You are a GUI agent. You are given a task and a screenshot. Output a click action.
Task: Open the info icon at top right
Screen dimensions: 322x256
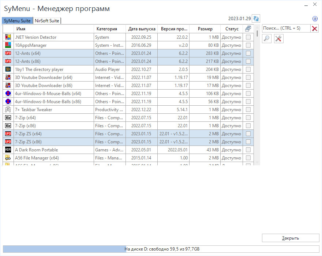tap(315, 19)
